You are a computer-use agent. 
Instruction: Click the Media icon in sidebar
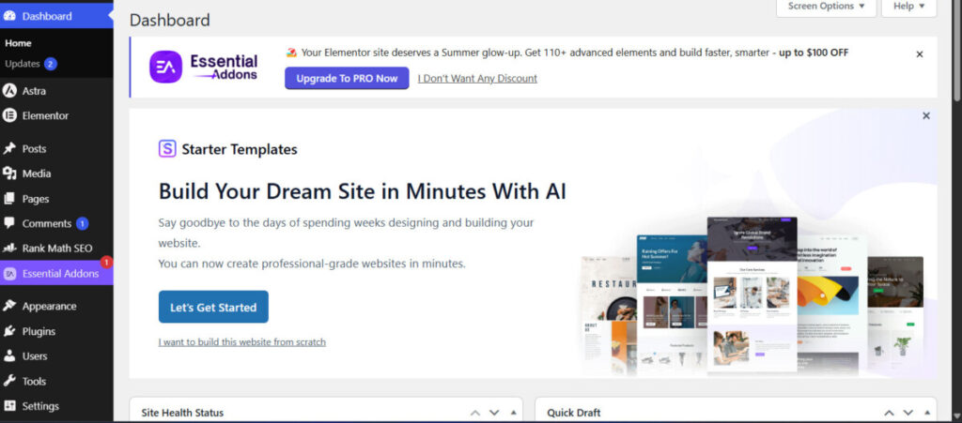[9, 174]
